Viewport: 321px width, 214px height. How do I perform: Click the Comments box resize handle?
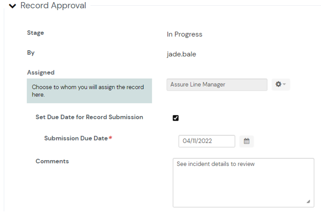tap(309, 202)
